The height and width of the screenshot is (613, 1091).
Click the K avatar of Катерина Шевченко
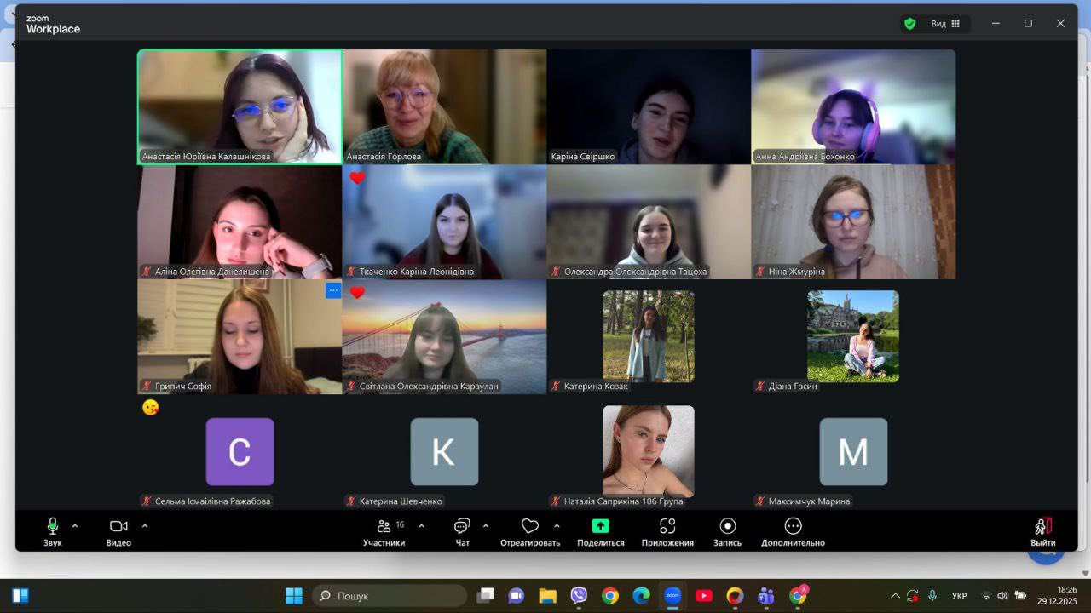click(x=444, y=451)
